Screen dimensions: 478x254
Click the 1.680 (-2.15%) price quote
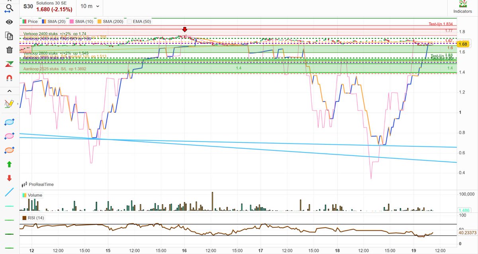pyautogui.click(x=54, y=9)
